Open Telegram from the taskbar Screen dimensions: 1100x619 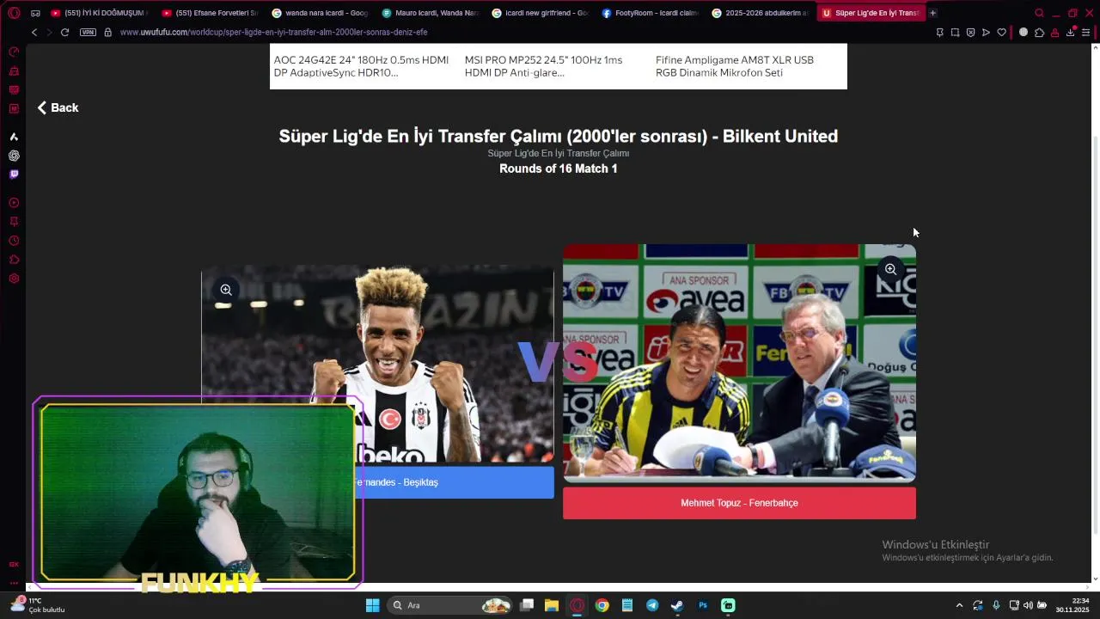[x=652, y=605]
